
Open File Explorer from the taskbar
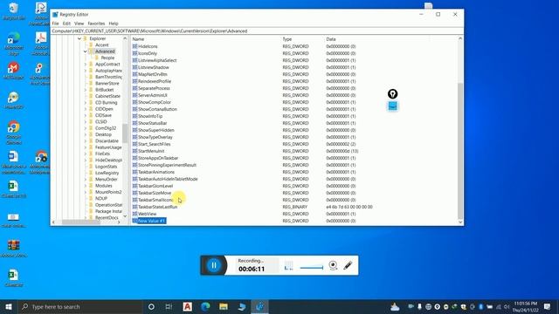point(224,306)
